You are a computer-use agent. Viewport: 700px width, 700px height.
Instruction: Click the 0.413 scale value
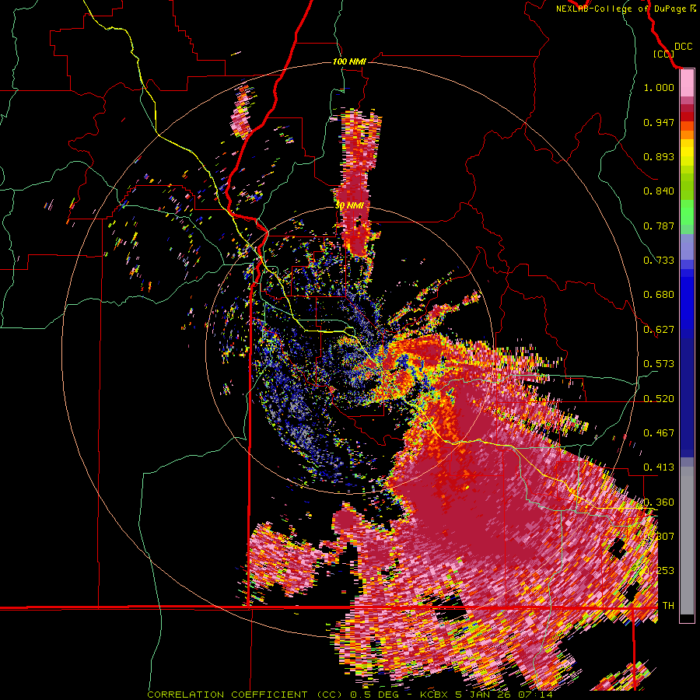point(659,467)
